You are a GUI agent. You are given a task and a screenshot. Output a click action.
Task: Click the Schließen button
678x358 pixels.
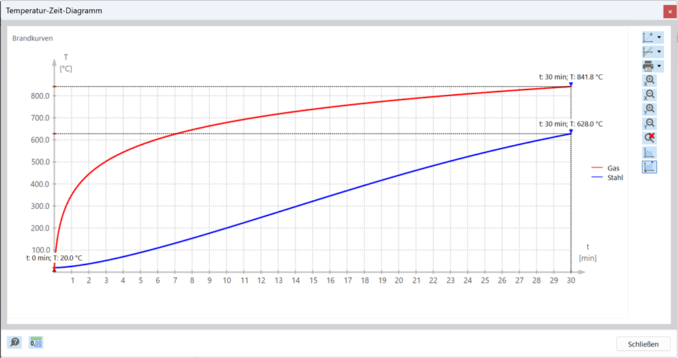(x=643, y=344)
